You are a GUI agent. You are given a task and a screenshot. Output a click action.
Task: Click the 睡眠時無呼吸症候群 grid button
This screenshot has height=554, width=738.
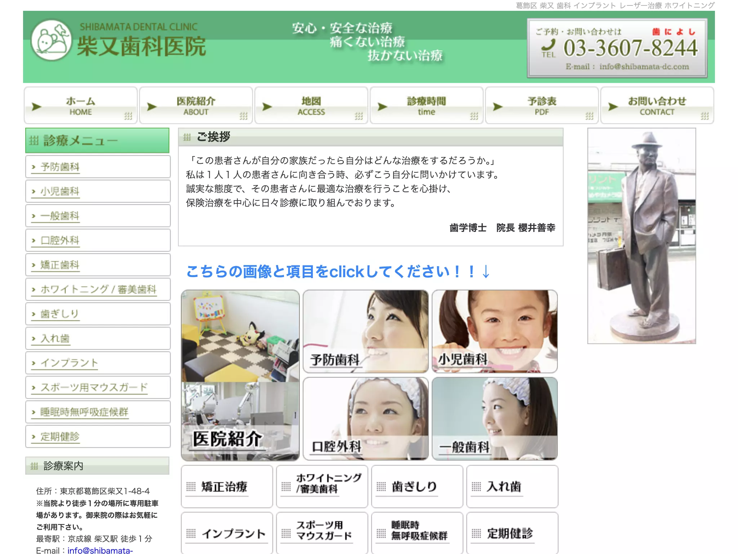point(417,533)
